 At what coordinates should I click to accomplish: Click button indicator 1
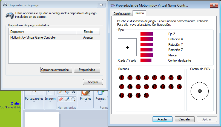click(122, 77)
